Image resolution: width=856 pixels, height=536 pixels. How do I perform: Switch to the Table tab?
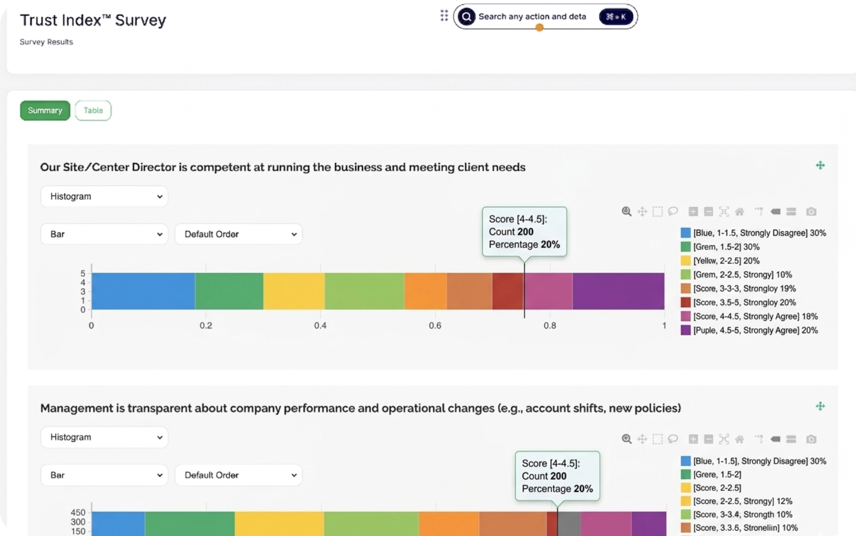pos(93,111)
